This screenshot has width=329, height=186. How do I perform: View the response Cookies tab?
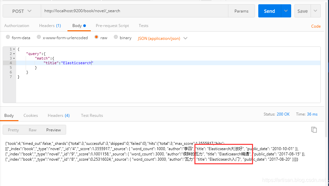(31, 116)
